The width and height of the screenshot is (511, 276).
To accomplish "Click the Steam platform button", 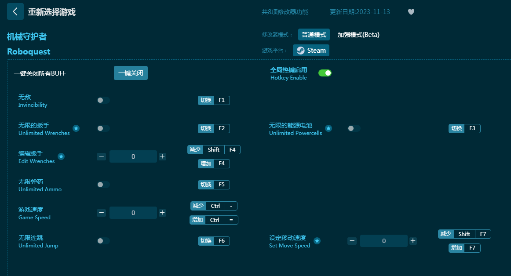I will pos(311,51).
